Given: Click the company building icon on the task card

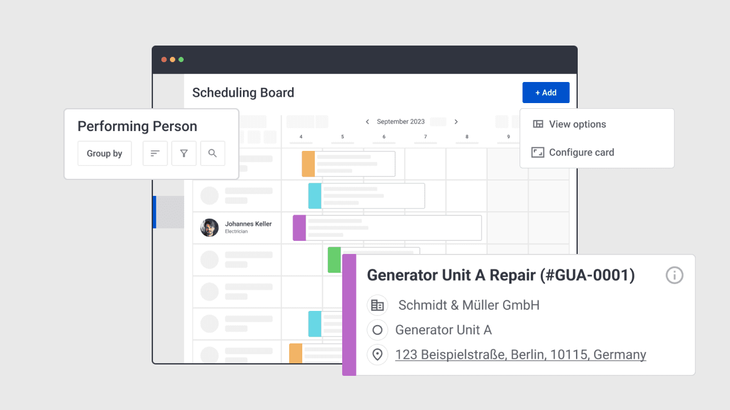Looking at the screenshot, I should point(378,305).
